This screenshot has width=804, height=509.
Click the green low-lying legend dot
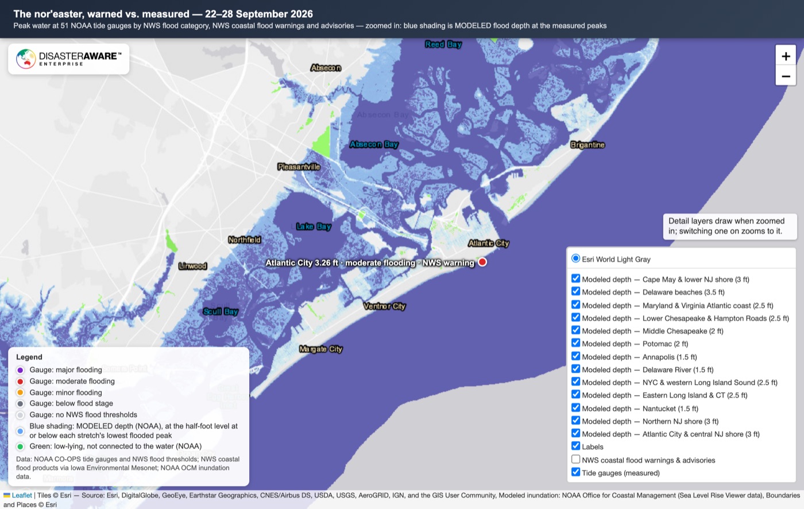coord(20,446)
